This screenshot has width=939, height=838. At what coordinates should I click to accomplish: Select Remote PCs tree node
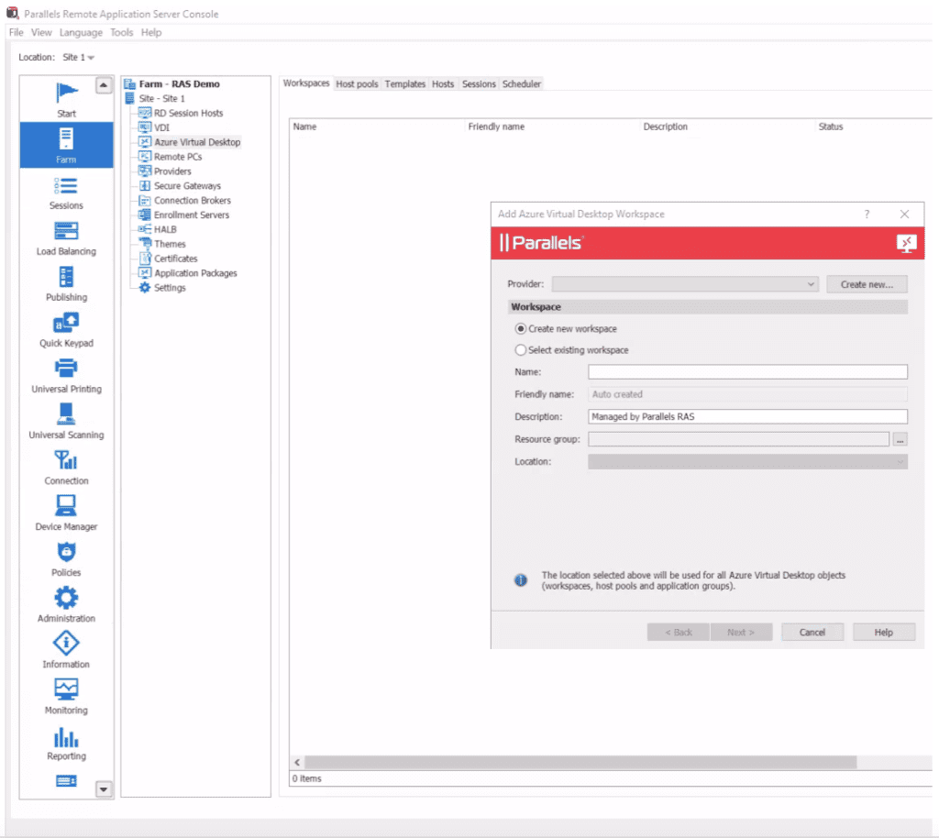(178, 157)
